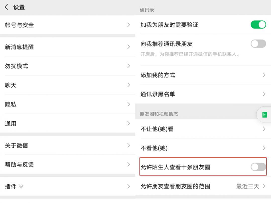Viewport: 271px width, 203px height.
Task: Click the chevron arrow on the 帮助与反馈 row
Action: 128,164
